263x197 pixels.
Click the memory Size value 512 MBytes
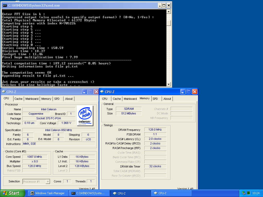click(129, 113)
